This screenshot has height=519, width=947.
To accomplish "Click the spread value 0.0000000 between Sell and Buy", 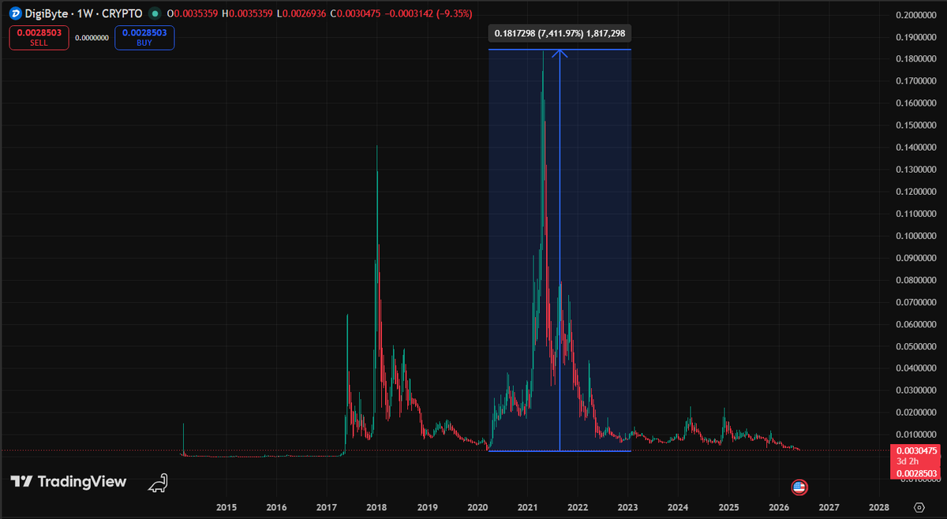I will tap(92, 38).
